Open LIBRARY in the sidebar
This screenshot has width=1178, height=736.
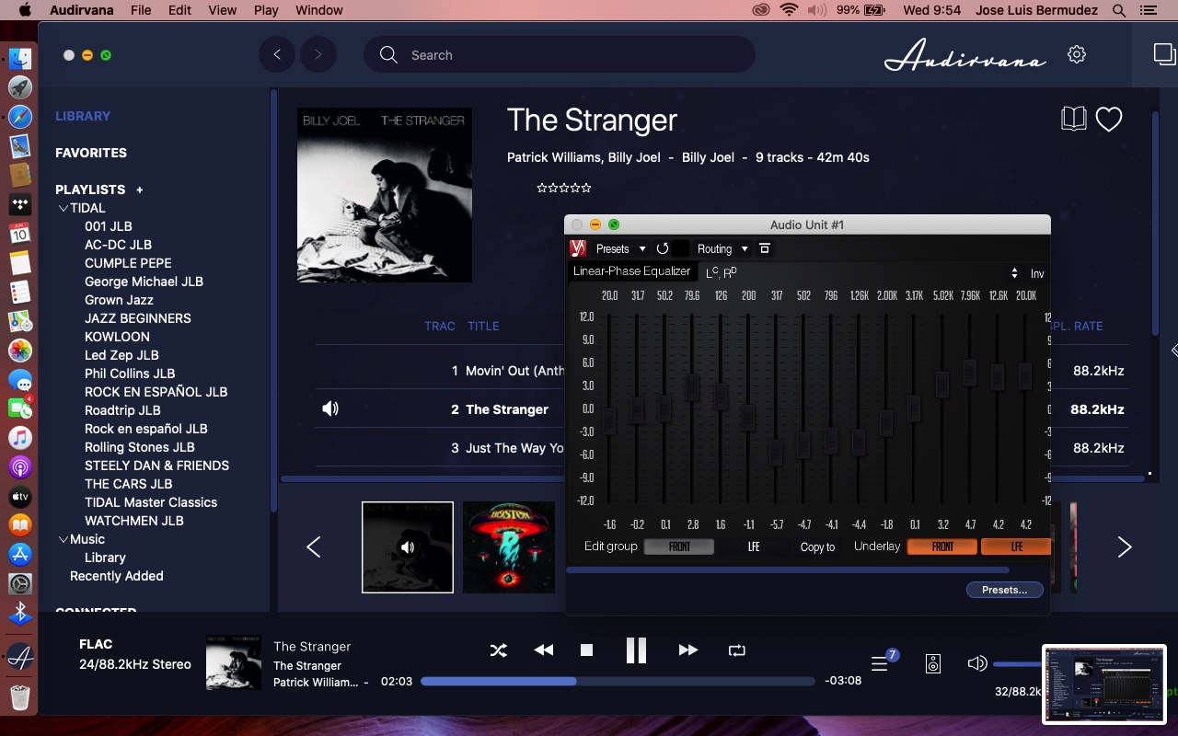coord(83,116)
